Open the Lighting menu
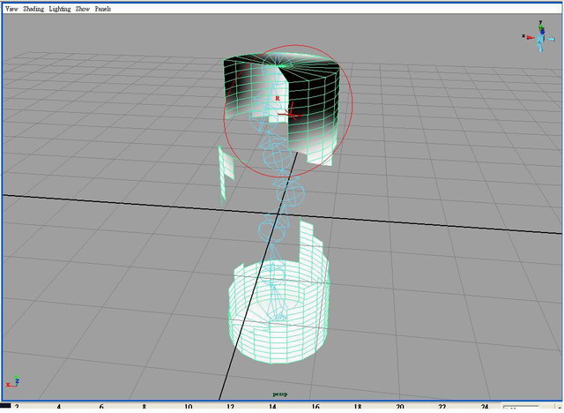Viewport: 564px width, 413px height. [60, 9]
